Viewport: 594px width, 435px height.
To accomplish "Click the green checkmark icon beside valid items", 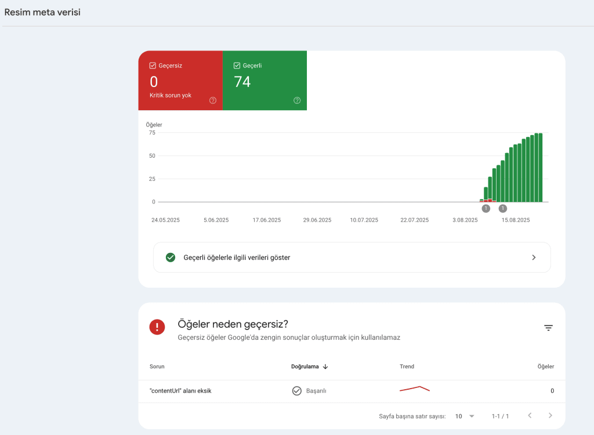I will [171, 258].
